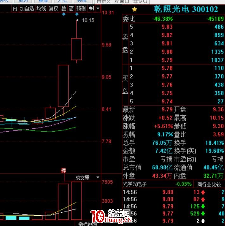Click the 总市值 value 68.98亿

pos(162,168)
